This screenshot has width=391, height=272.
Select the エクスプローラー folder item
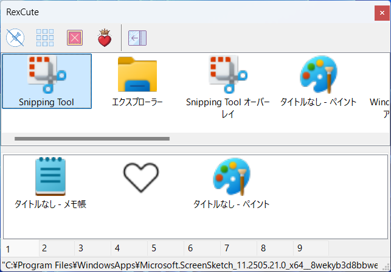pyautogui.click(x=137, y=82)
